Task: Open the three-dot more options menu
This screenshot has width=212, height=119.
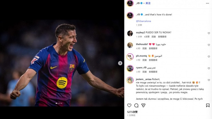Action: click(x=207, y=3)
